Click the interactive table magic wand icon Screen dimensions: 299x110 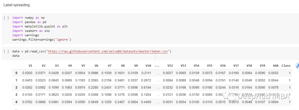pyautogui.click(x=298, y=65)
